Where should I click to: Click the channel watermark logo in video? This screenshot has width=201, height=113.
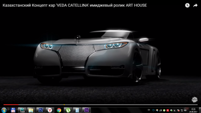[x=194, y=100]
